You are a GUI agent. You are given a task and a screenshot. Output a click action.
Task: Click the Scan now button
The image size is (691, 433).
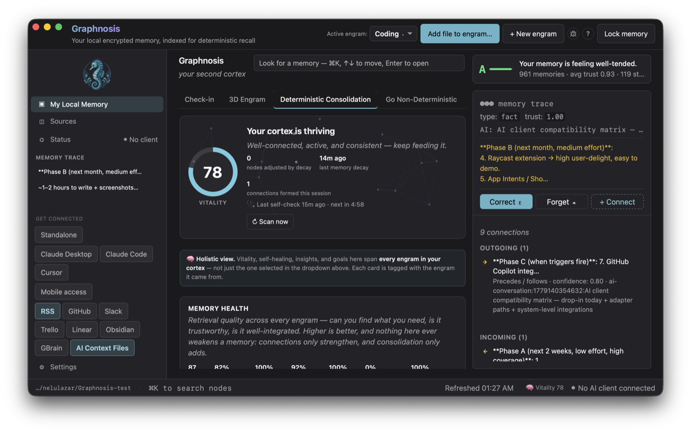[270, 222]
